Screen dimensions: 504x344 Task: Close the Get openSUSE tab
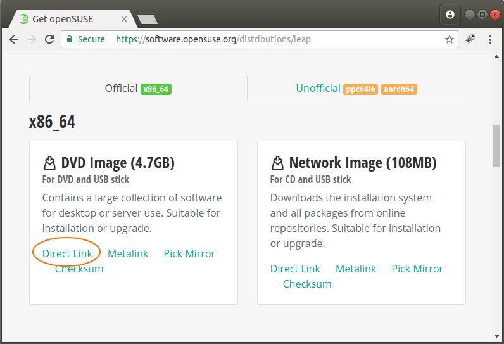pos(123,19)
